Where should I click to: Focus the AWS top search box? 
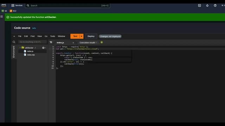(67, 6)
